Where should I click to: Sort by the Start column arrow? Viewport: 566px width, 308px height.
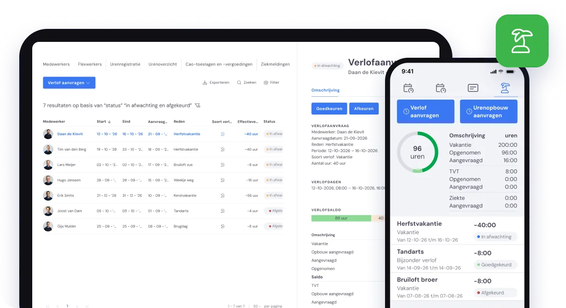[x=109, y=122]
